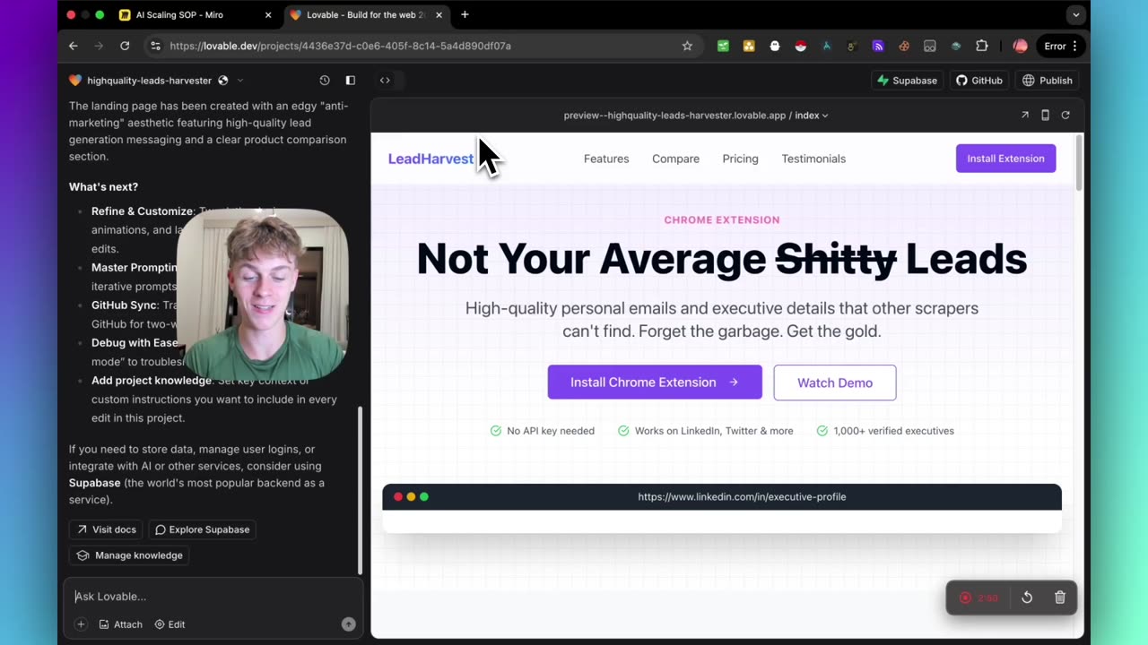Screen dimensions: 1148x645
Task: Close the AI Scaling SOP Miro tab
Action: pos(267,14)
